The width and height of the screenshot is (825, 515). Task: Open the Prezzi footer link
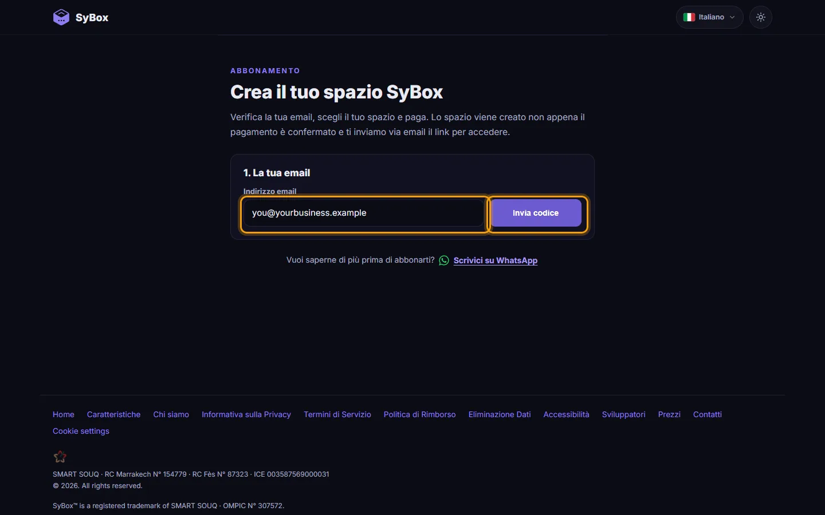pyautogui.click(x=669, y=414)
